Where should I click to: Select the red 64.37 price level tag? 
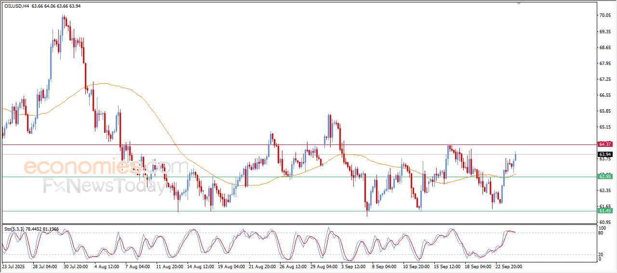605,144
